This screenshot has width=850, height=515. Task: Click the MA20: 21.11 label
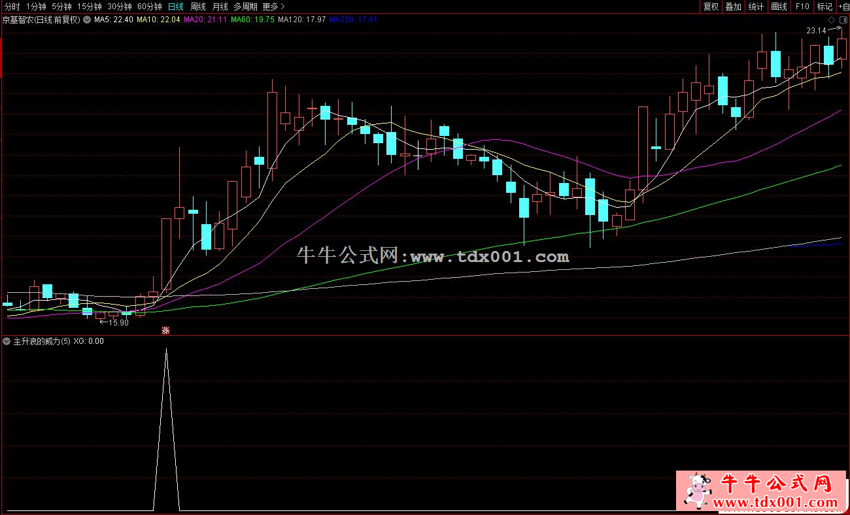coord(205,20)
